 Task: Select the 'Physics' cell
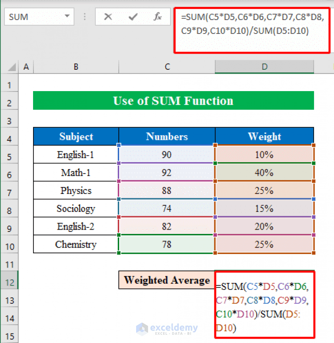click(76, 190)
